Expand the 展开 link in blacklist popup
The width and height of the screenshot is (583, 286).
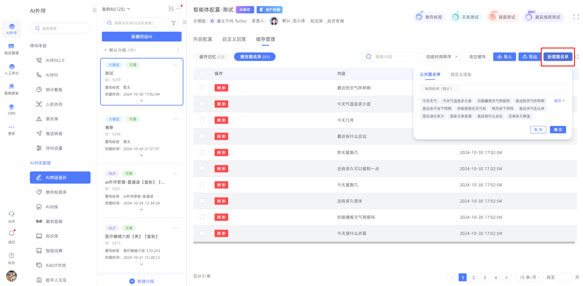tap(559, 101)
